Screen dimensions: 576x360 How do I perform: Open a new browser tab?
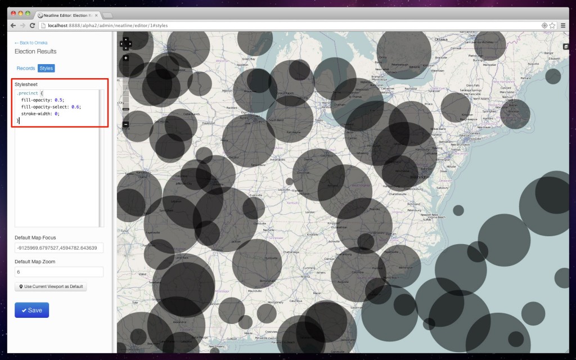pyautogui.click(x=107, y=15)
